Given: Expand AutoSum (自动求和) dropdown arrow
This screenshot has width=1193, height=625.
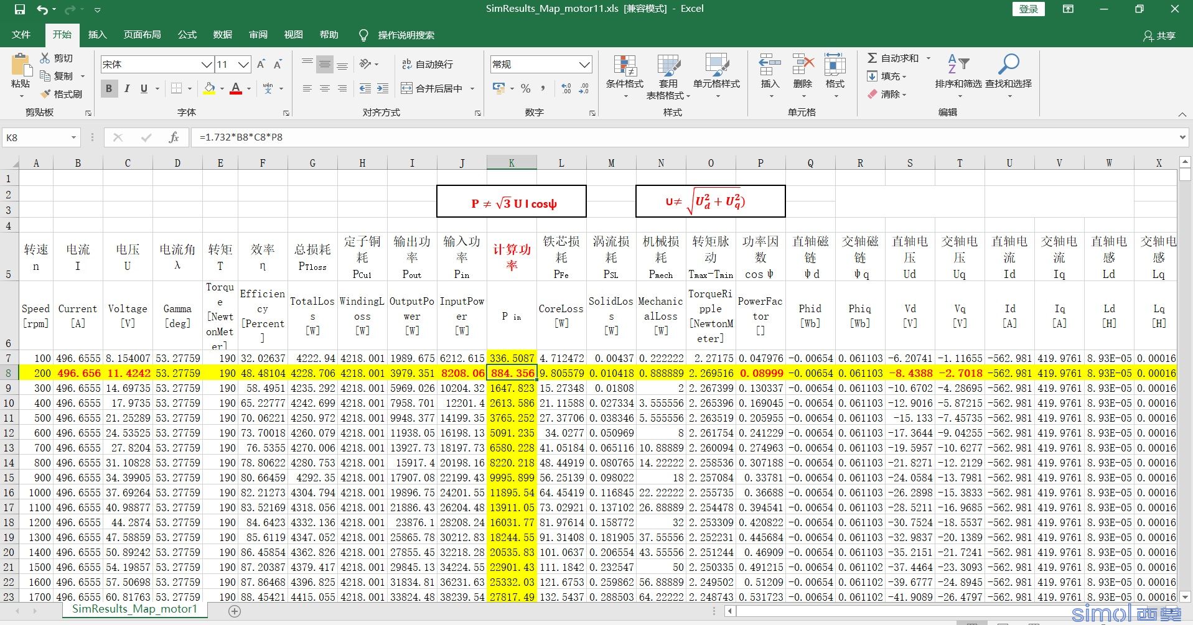Looking at the screenshot, I should click(929, 58).
